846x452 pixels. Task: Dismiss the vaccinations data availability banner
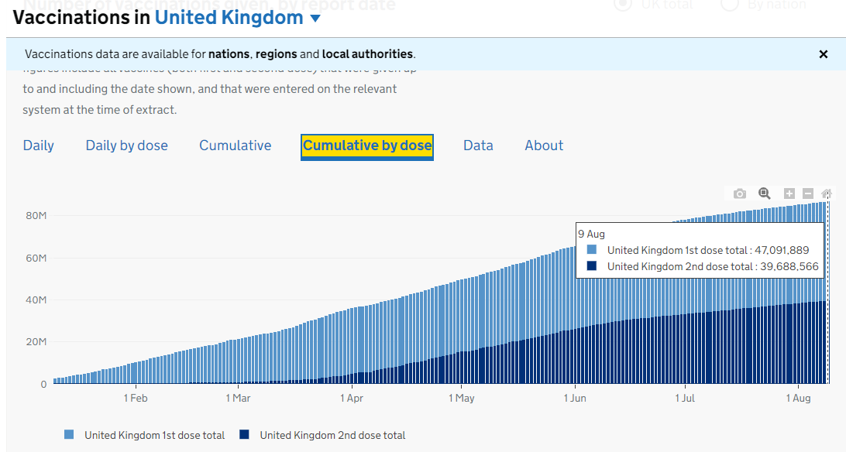tap(824, 54)
